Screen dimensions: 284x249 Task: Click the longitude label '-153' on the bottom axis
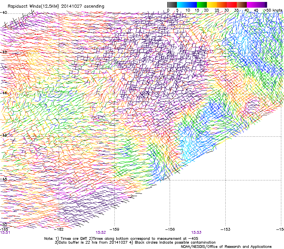226,229
